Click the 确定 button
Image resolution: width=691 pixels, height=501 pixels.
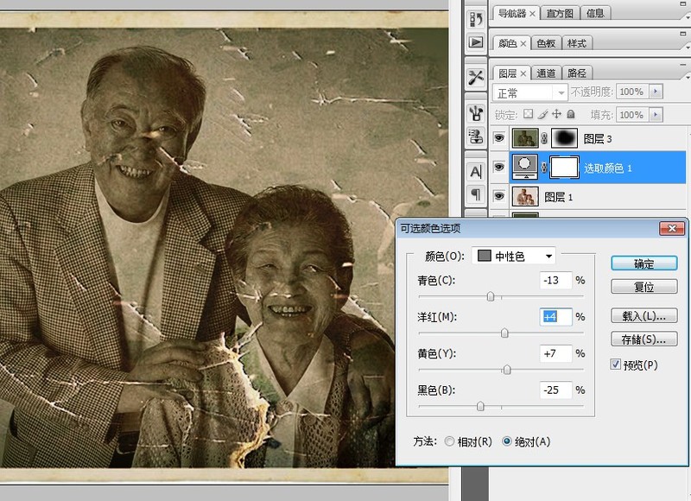(643, 263)
